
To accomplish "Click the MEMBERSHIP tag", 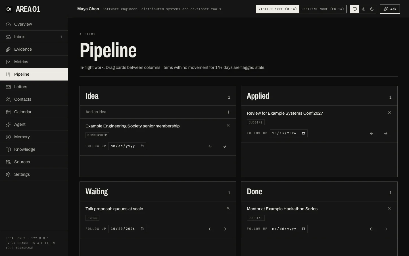I will click(x=97, y=135).
